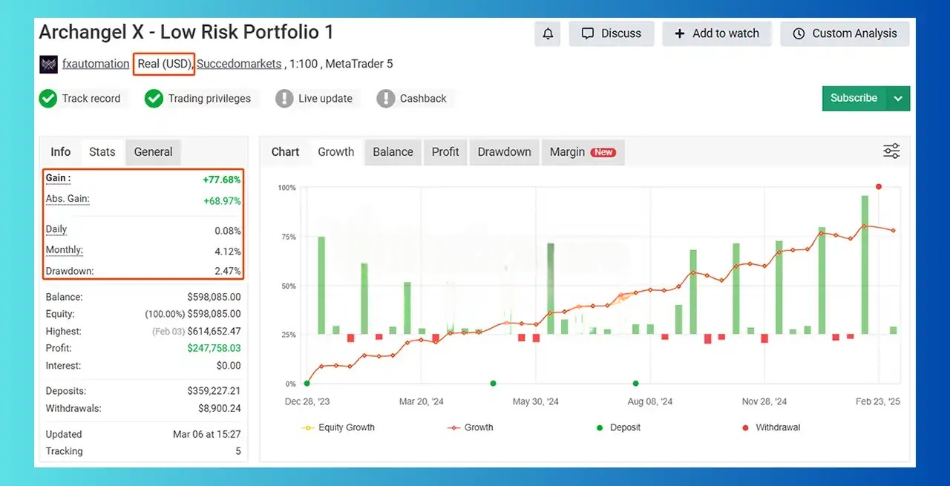Toggle Growth legend series
Screen dimensions: 950x486
[x=471, y=427]
